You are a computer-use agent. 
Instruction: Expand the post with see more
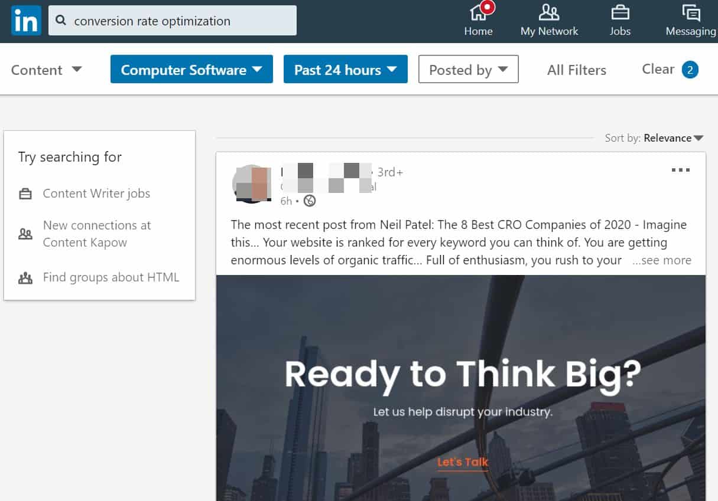pos(662,260)
